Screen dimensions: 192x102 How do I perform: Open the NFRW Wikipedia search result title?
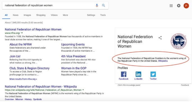[41, 87]
